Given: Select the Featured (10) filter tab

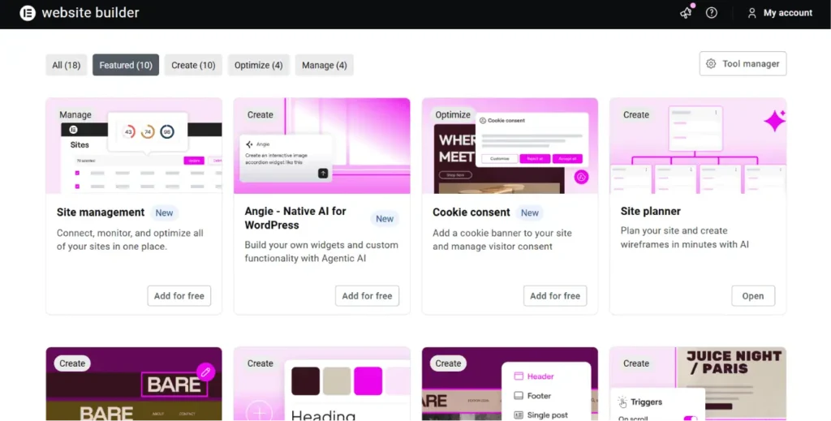Looking at the screenshot, I should pos(126,65).
